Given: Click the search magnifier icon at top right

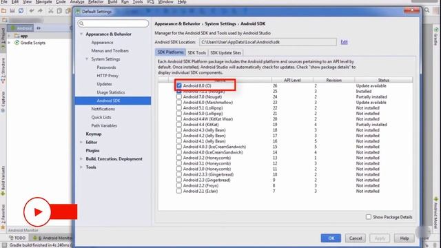Looking at the screenshot, I should click(427, 10).
